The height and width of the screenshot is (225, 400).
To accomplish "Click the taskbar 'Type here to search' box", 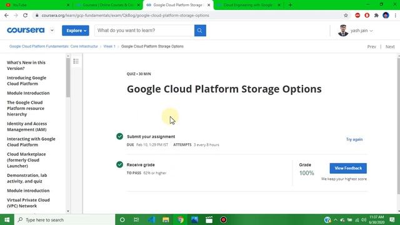I will click(x=65, y=219).
